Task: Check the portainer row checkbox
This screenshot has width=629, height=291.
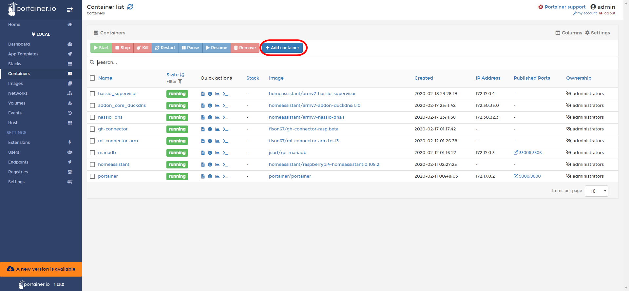Action: click(x=92, y=176)
